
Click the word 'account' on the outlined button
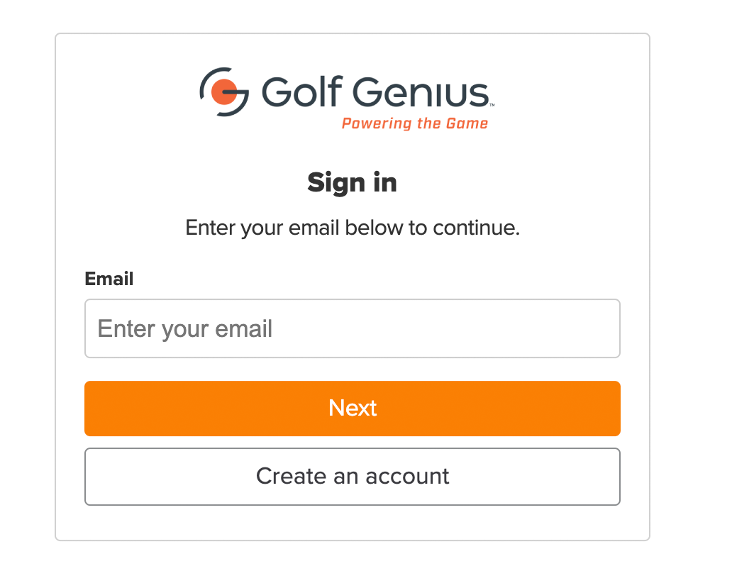tap(407, 477)
